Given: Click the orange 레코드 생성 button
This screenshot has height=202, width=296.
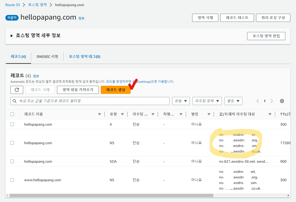Looking at the screenshot, I should [x=116, y=90].
